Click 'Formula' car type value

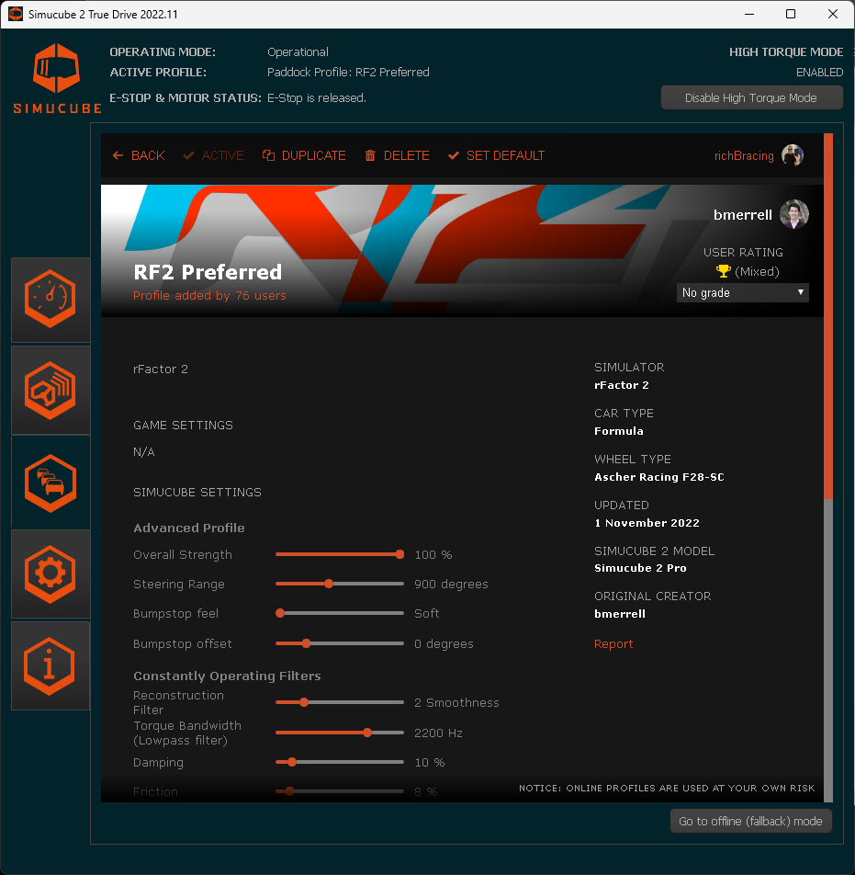(619, 431)
